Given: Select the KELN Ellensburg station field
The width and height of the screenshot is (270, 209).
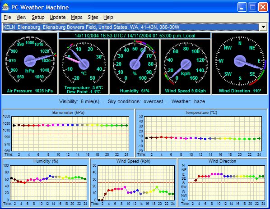Looking at the screenshot, I should (130, 27).
